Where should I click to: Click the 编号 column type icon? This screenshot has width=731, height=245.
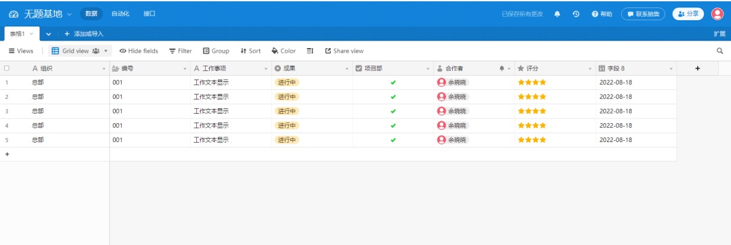(116, 68)
